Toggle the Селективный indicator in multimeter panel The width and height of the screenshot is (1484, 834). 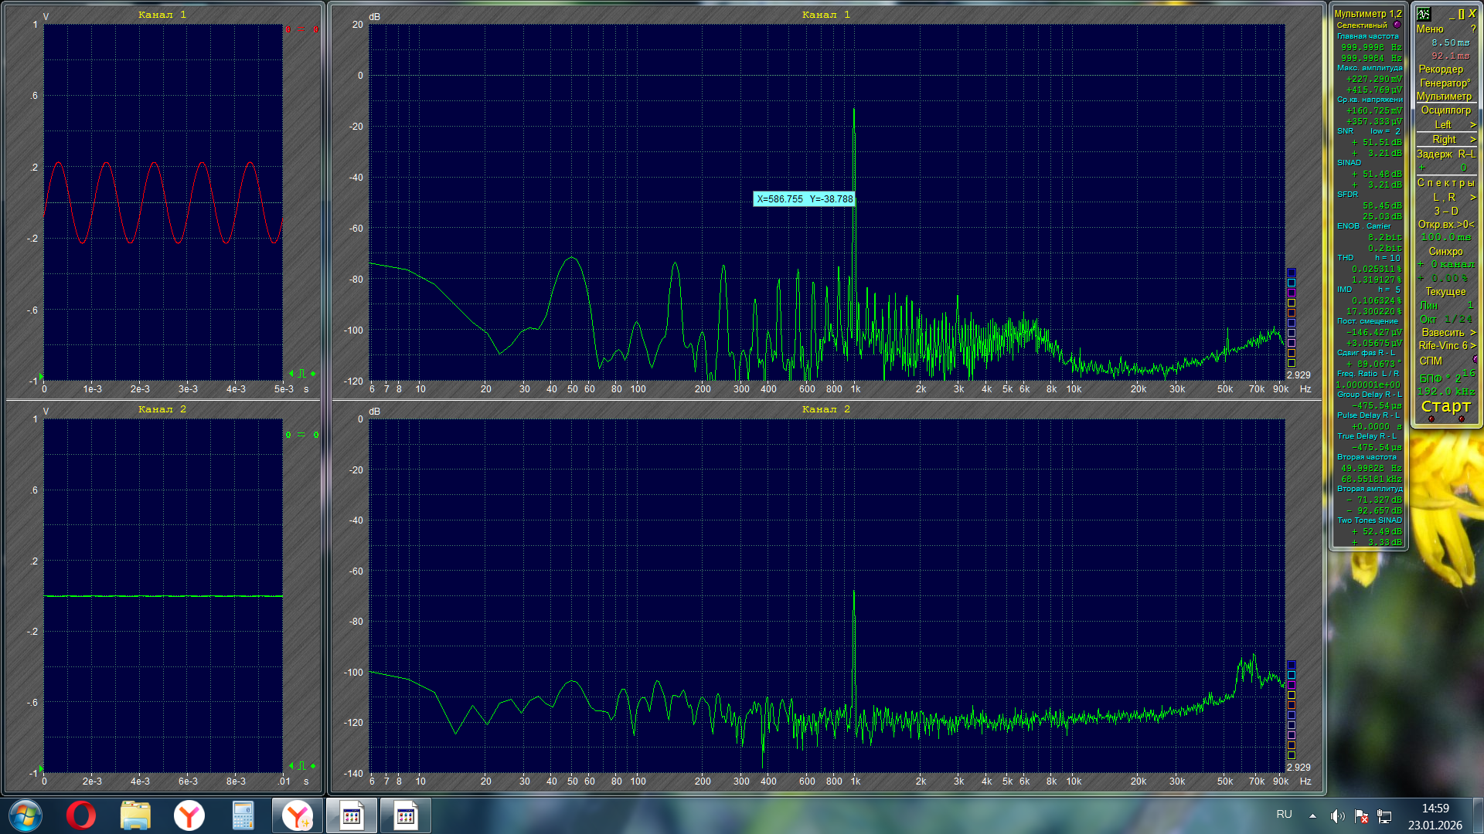coord(1397,25)
